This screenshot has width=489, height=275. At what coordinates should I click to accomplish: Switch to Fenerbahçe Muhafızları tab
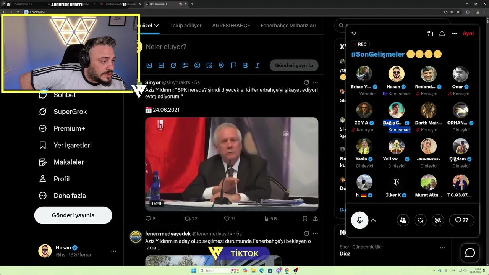coord(288,26)
